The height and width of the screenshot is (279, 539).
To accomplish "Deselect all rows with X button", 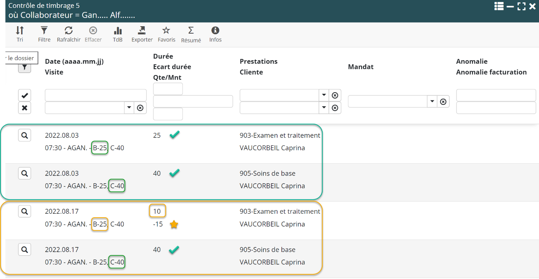I will pyautogui.click(x=24, y=108).
